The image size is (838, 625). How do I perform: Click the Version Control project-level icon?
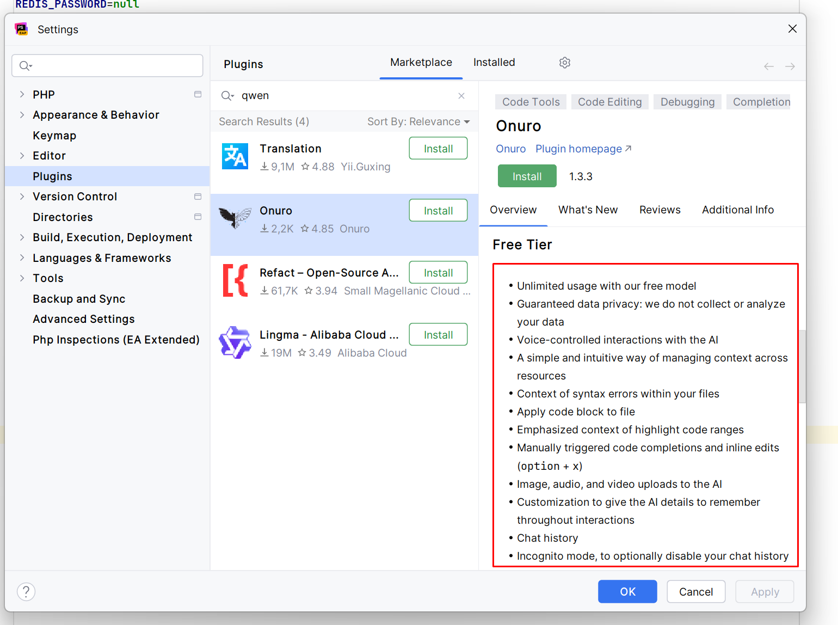(x=198, y=197)
